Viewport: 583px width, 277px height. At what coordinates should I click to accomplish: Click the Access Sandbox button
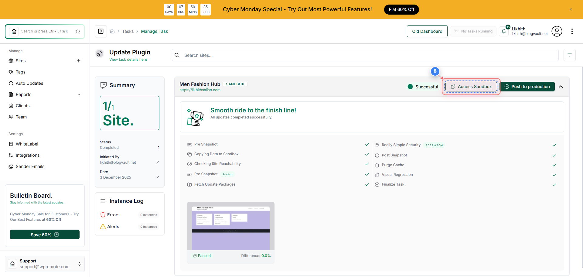point(471,87)
